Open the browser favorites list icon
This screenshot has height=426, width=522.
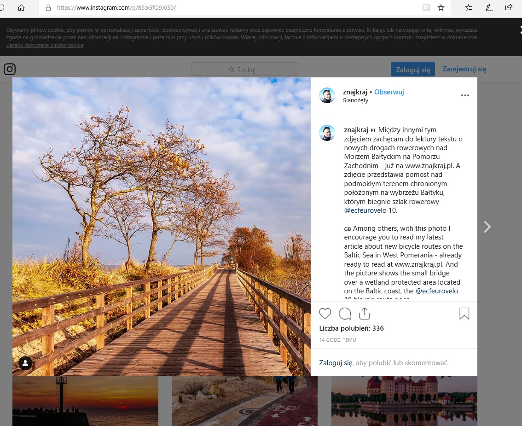coord(469,7)
